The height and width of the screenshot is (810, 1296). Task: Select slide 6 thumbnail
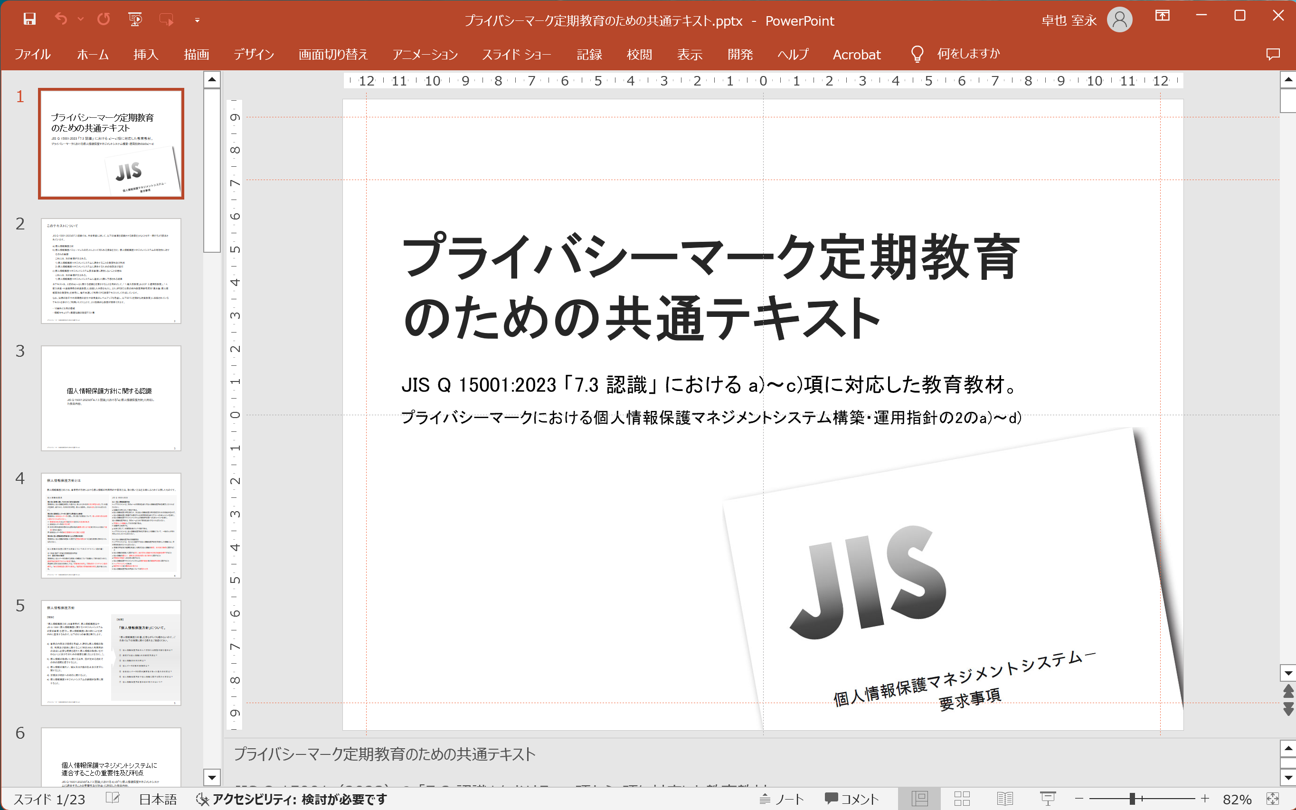111,757
